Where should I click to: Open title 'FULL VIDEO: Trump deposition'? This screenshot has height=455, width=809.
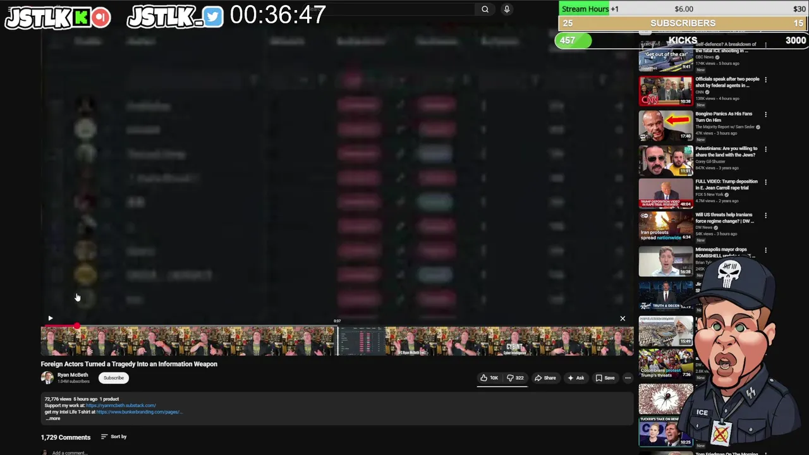(726, 185)
